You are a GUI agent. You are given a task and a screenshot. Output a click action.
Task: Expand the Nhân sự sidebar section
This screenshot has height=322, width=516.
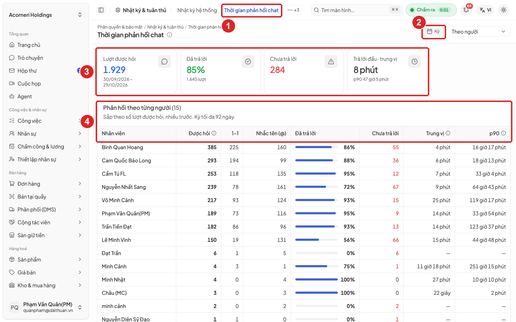coord(46,134)
